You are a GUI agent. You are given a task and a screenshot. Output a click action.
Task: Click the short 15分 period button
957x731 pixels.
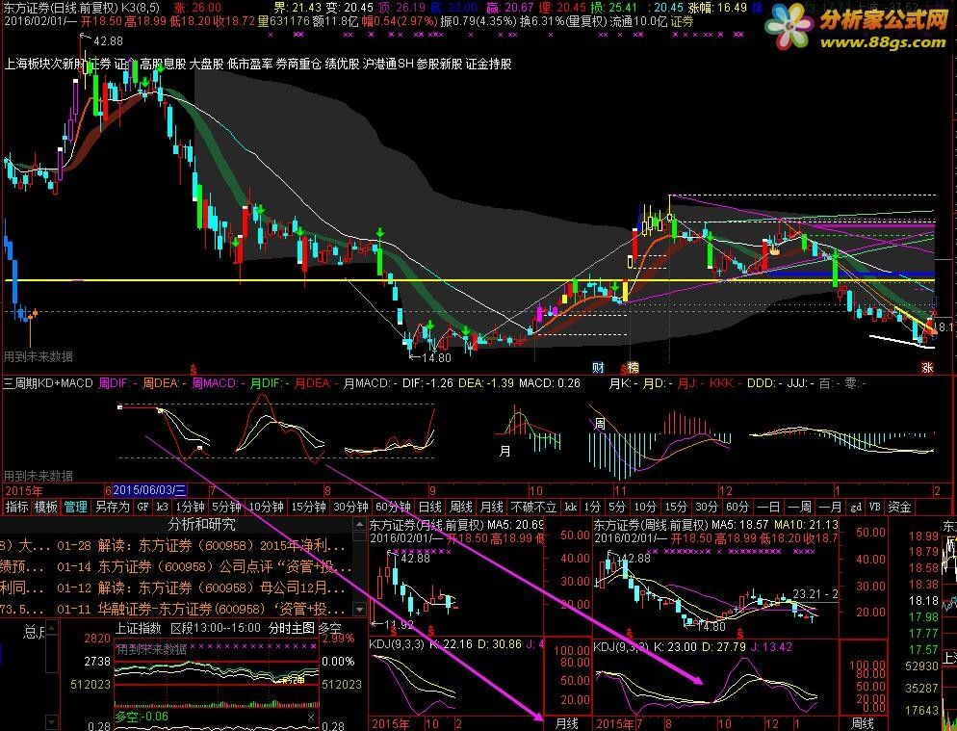676,507
